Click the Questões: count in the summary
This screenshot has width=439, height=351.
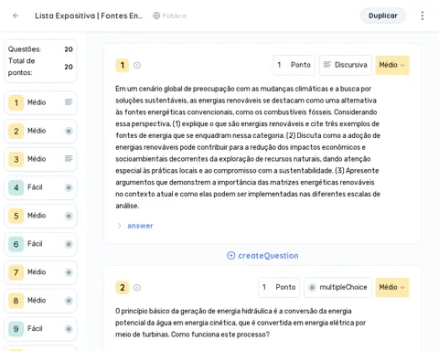pos(69,49)
